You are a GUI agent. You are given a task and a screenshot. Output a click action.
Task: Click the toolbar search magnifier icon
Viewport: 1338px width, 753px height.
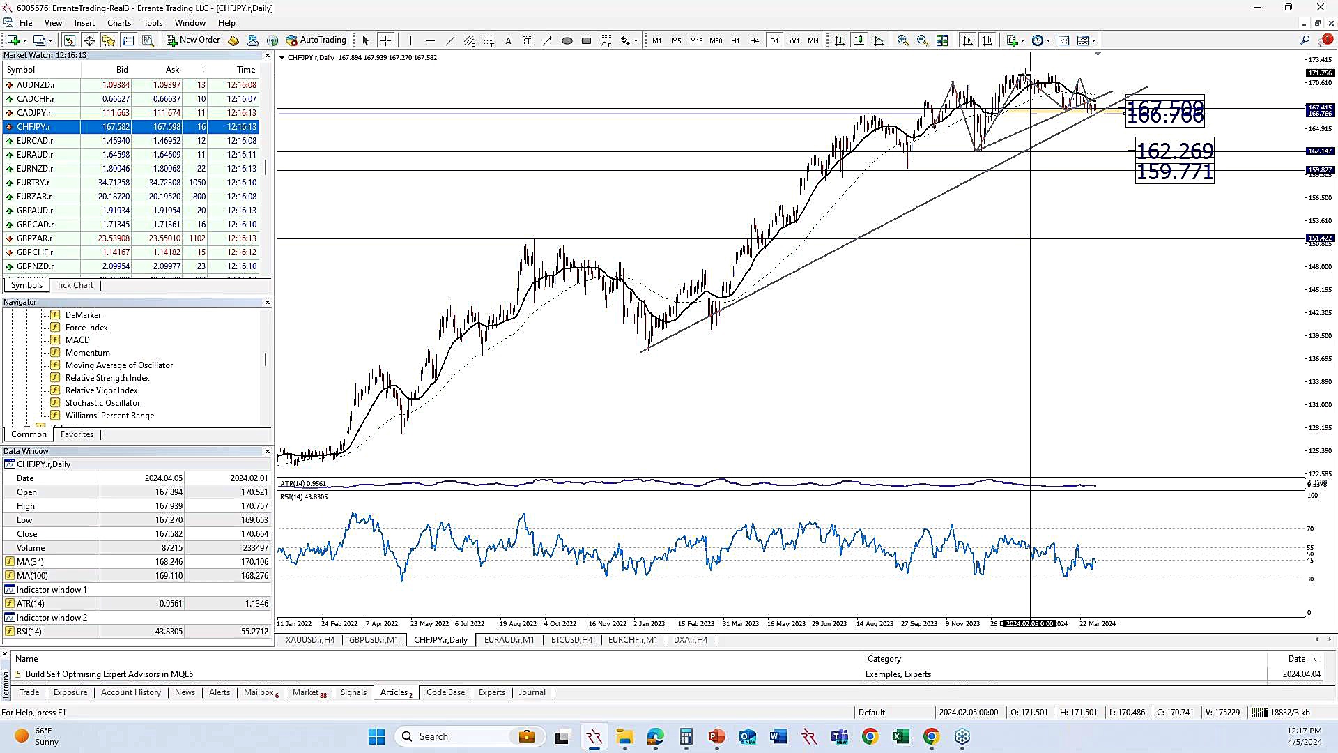tap(1305, 40)
